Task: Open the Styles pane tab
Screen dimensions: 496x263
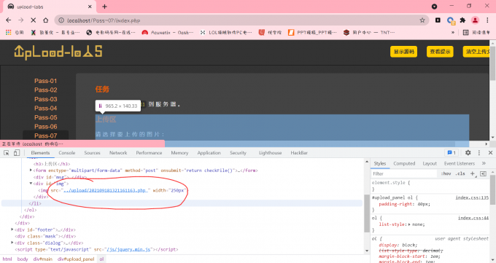Action: tap(380, 163)
